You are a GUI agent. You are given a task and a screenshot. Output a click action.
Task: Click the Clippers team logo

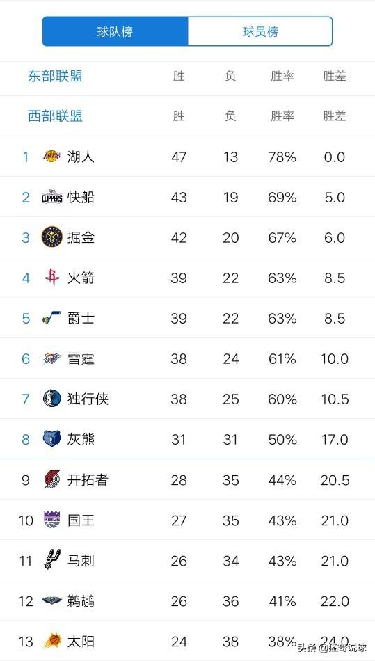52,197
